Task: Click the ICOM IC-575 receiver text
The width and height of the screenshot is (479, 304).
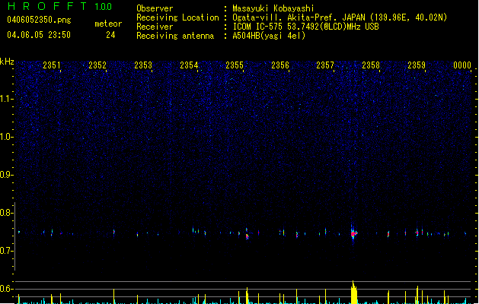Action: click(x=305, y=27)
